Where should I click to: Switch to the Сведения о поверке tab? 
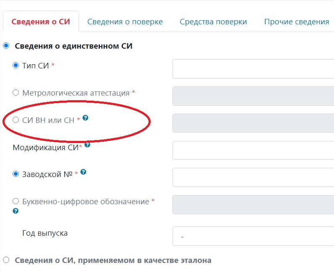click(125, 22)
